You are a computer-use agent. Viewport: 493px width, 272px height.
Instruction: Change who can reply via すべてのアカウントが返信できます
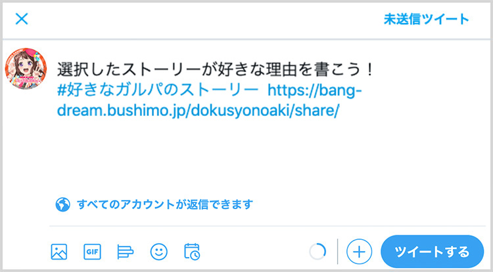[165, 204]
